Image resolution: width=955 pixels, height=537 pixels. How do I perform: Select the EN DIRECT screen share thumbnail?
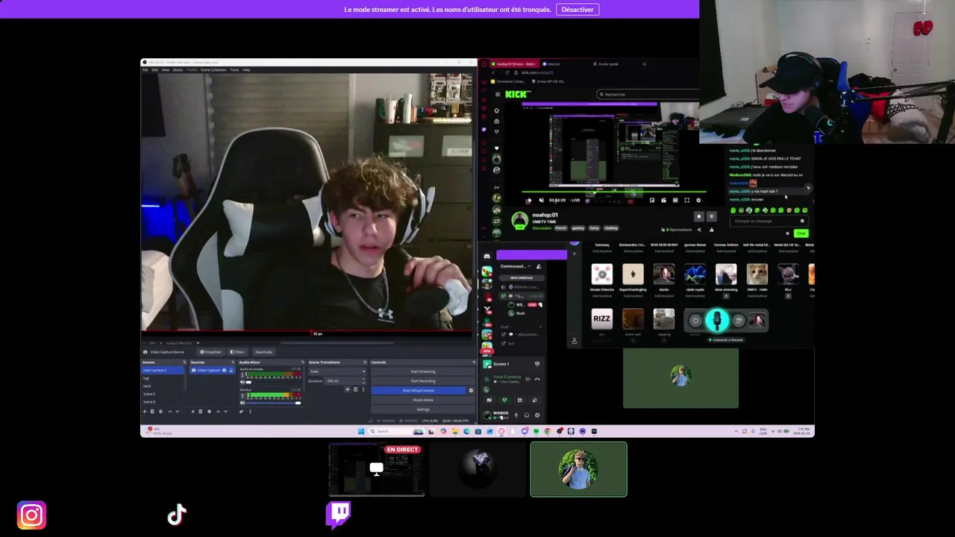378,469
